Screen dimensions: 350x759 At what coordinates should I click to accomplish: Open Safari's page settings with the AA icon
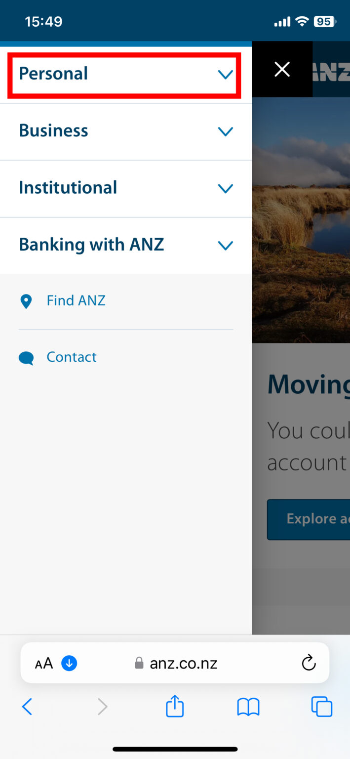(x=43, y=663)
